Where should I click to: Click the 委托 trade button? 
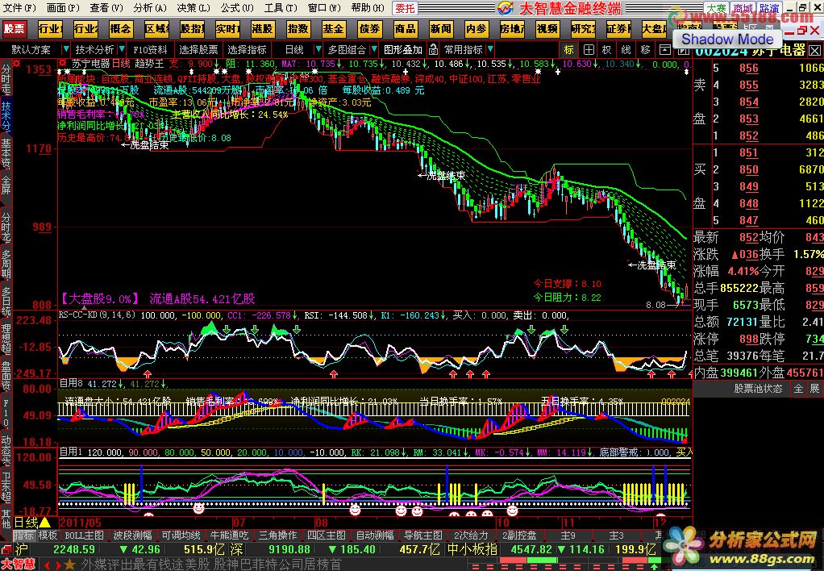405,8
